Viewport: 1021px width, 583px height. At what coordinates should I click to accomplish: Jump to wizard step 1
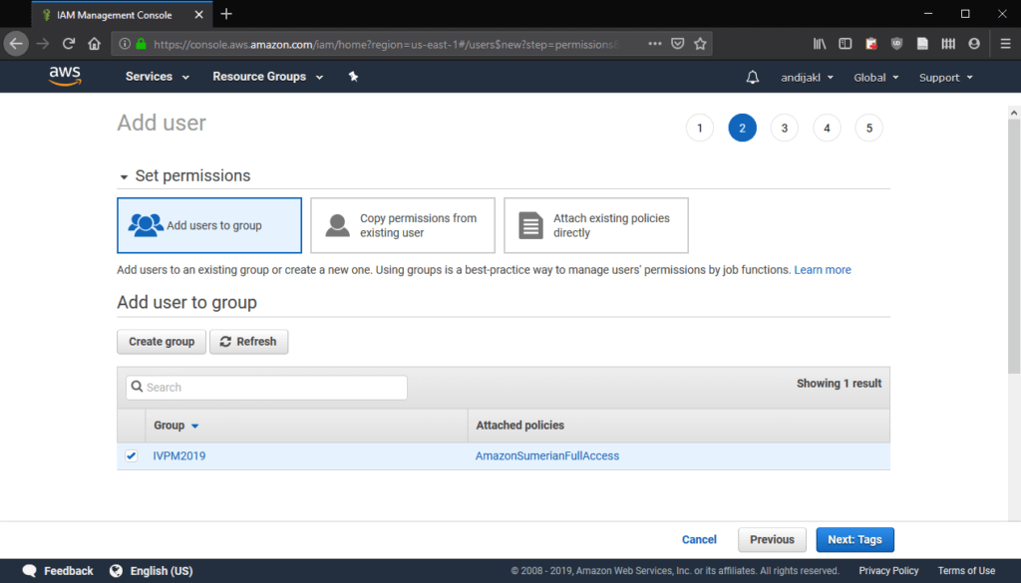[700, 129]
